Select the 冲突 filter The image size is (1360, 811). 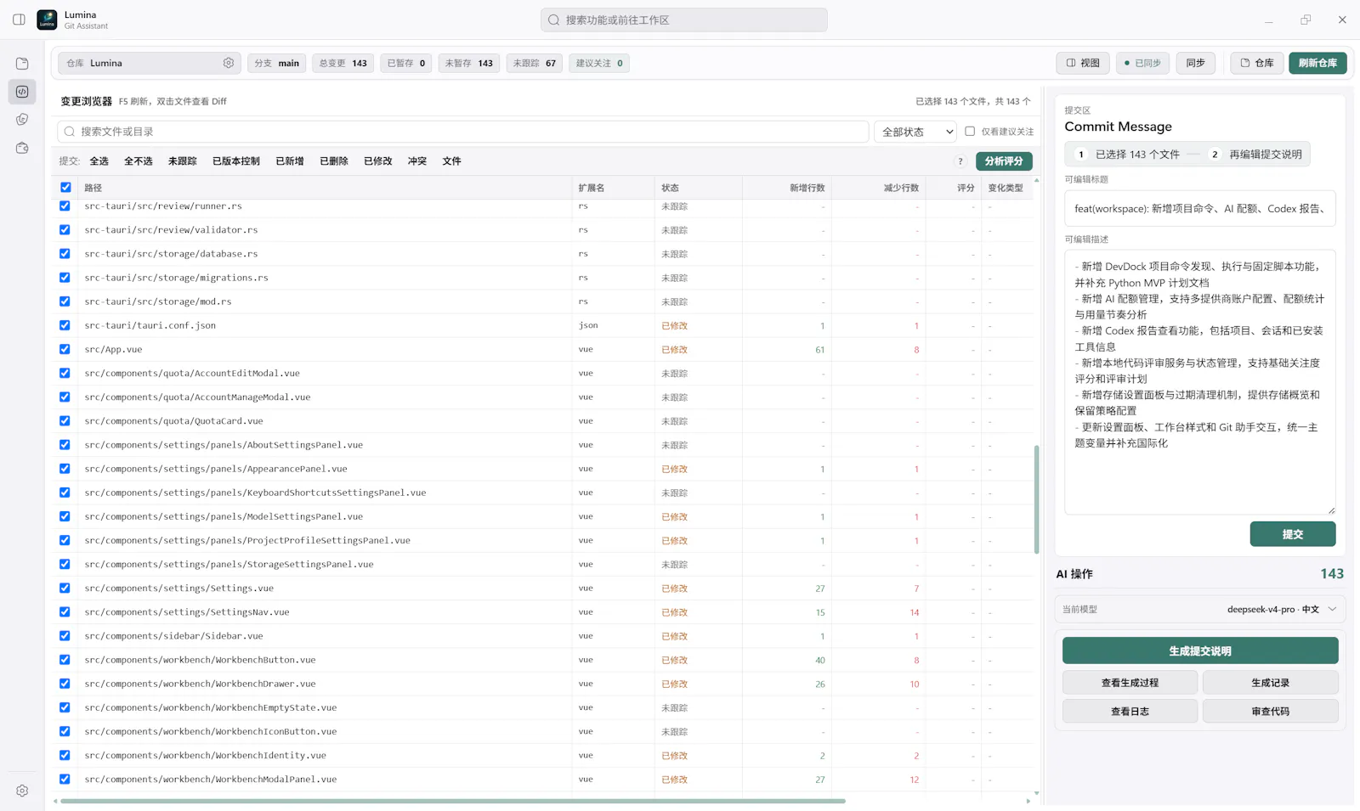[x=417, y=161]
